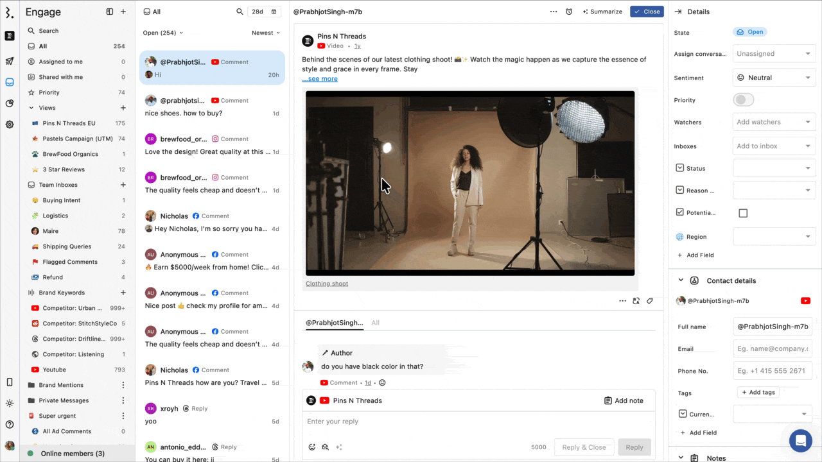Expand the Open (254) status filter
Screen dimensions: 822x462
163,33
